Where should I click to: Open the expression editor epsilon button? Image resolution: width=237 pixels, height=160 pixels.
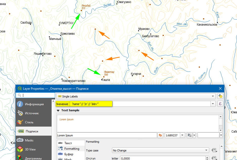point(220,104)
